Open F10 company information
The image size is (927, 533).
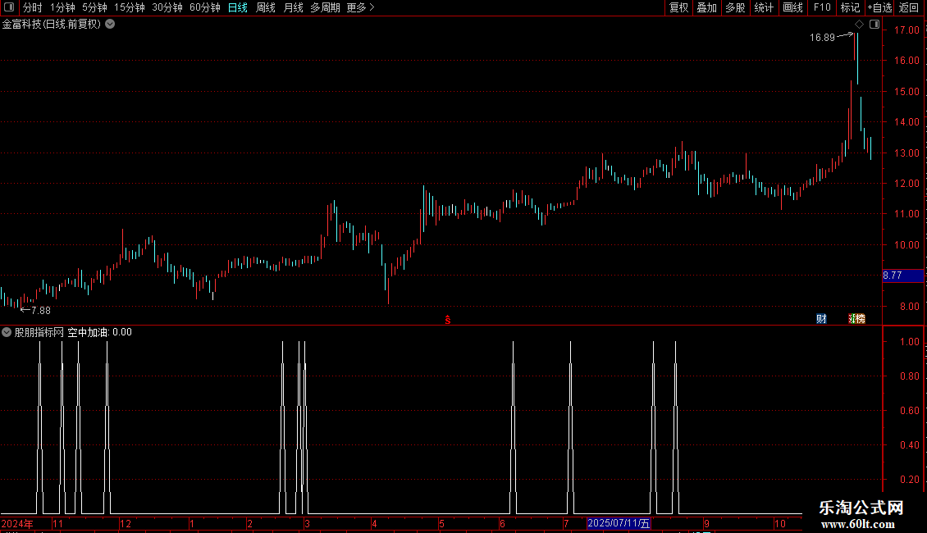tap(822, 7)
